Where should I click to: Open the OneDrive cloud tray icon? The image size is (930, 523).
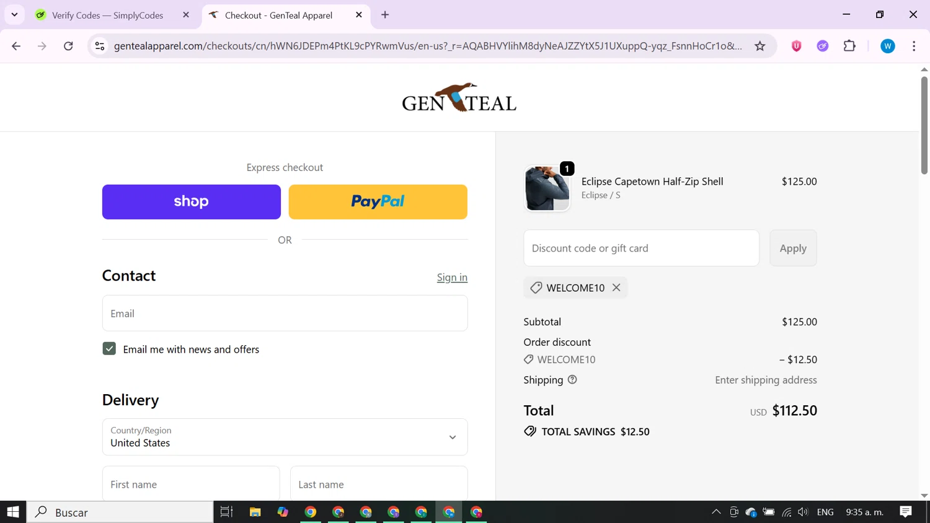(751, 512)
